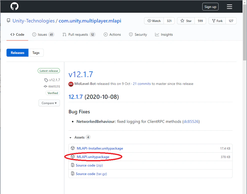This screenshot has width=247, height=194.
Task: Open commit 6bb5131
Action: click(x=54, y=86)
